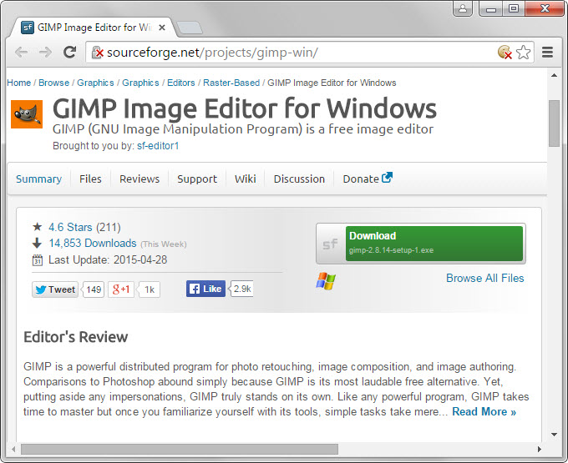Click the external-link icon next to Donate
Image resolution: width=568 pixels, height=463 pixels.
tap(388, 177)
